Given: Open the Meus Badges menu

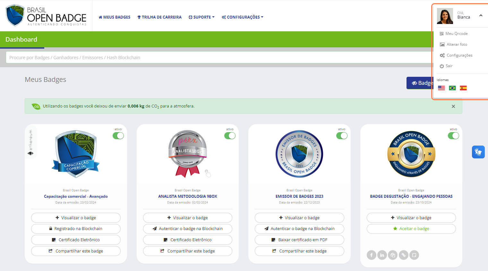Looking at the screenshot, I should click(115, 17).
